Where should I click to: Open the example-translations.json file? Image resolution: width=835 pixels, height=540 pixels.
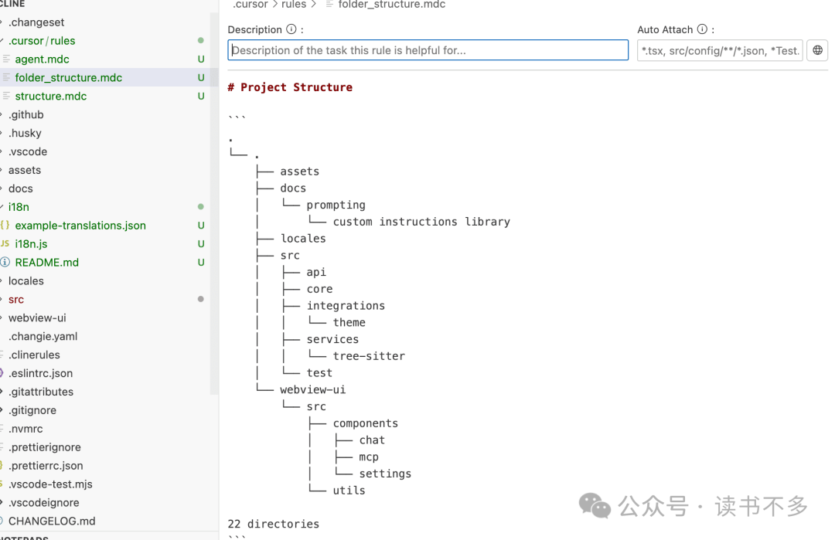80,226
